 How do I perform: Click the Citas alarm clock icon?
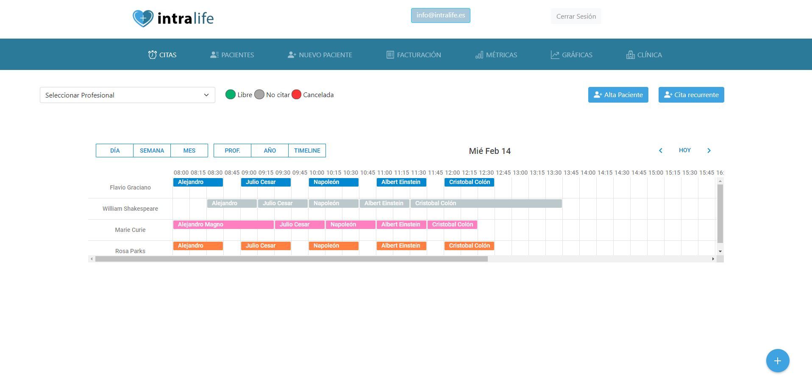pos(152,55)
